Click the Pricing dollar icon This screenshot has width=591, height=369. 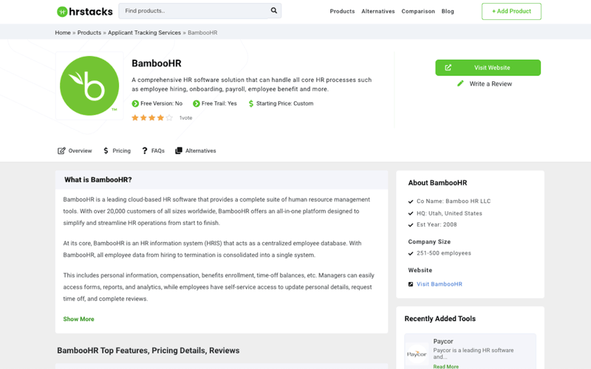106,151
